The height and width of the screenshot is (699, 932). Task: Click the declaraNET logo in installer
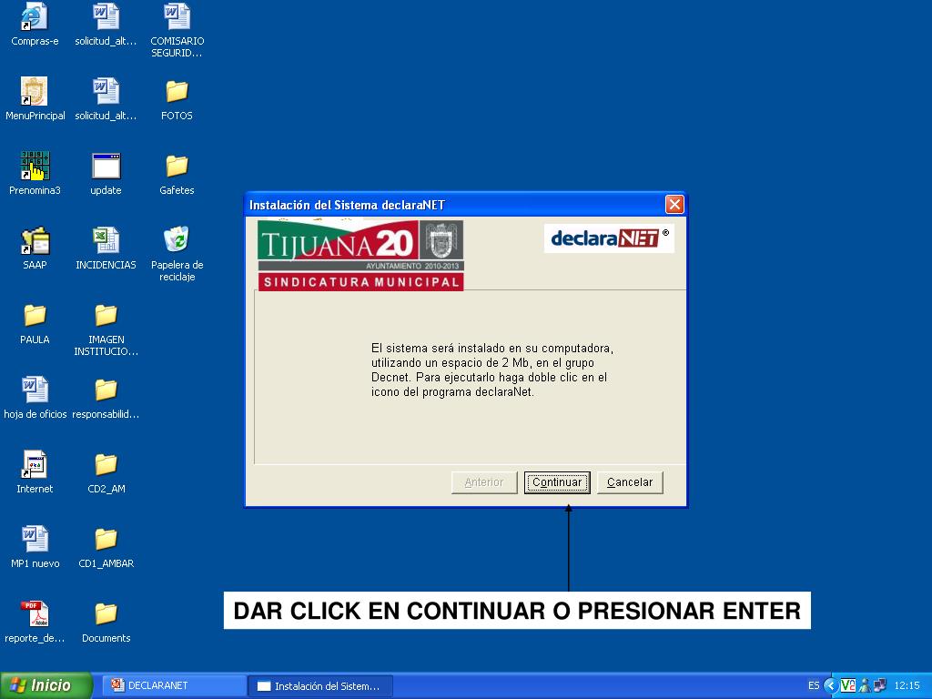click(x=609, y=238)
